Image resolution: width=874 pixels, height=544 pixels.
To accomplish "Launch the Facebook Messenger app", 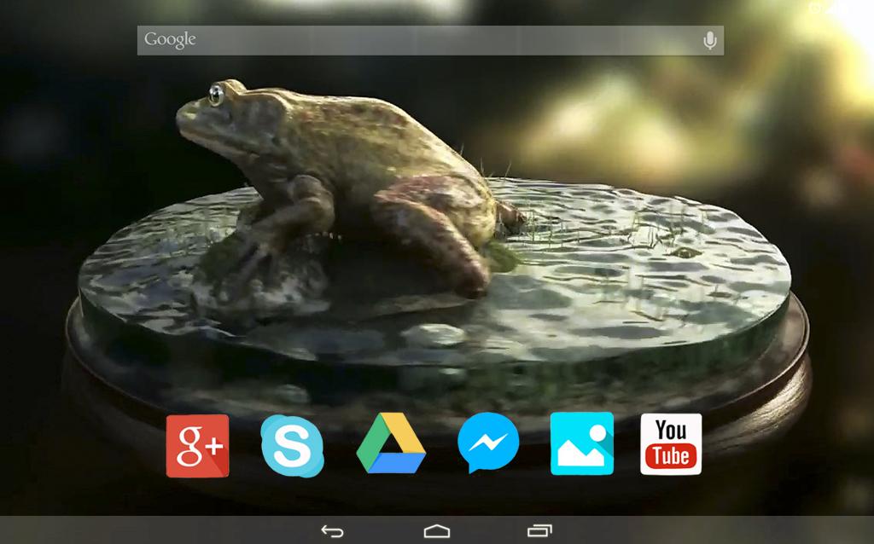I will point(488,443).
